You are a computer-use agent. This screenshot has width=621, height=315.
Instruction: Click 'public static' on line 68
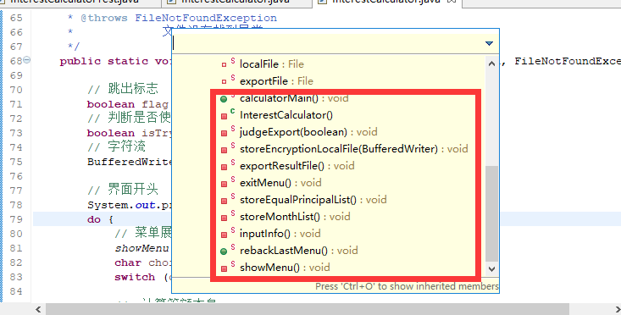click(x=103, y=61)
